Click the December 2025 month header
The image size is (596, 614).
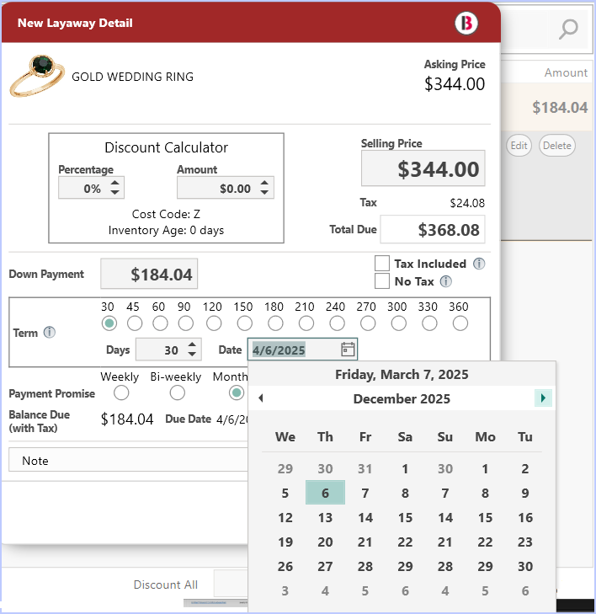402,398
